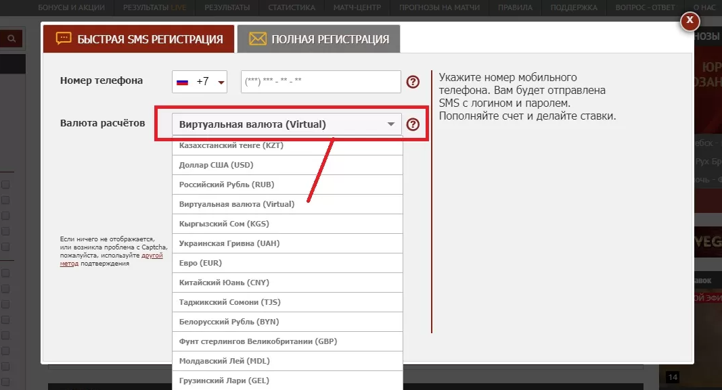The height and width of the screenshot is (390, 722).
Task: Go to Статистика menu item
Action: (x=292, y=7)
